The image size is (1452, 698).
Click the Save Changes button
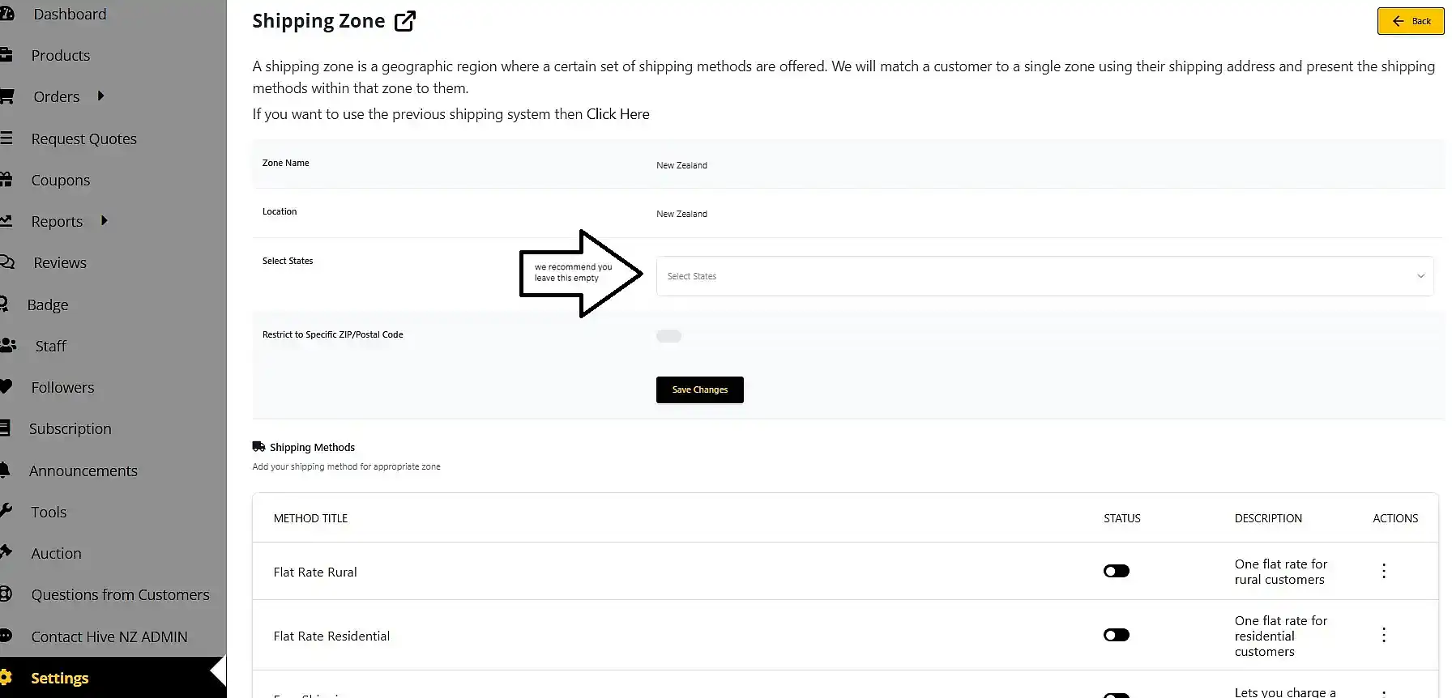coord(700,389)
